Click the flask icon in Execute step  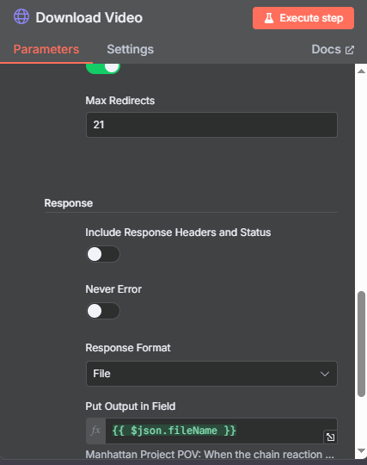pos(269,18)
